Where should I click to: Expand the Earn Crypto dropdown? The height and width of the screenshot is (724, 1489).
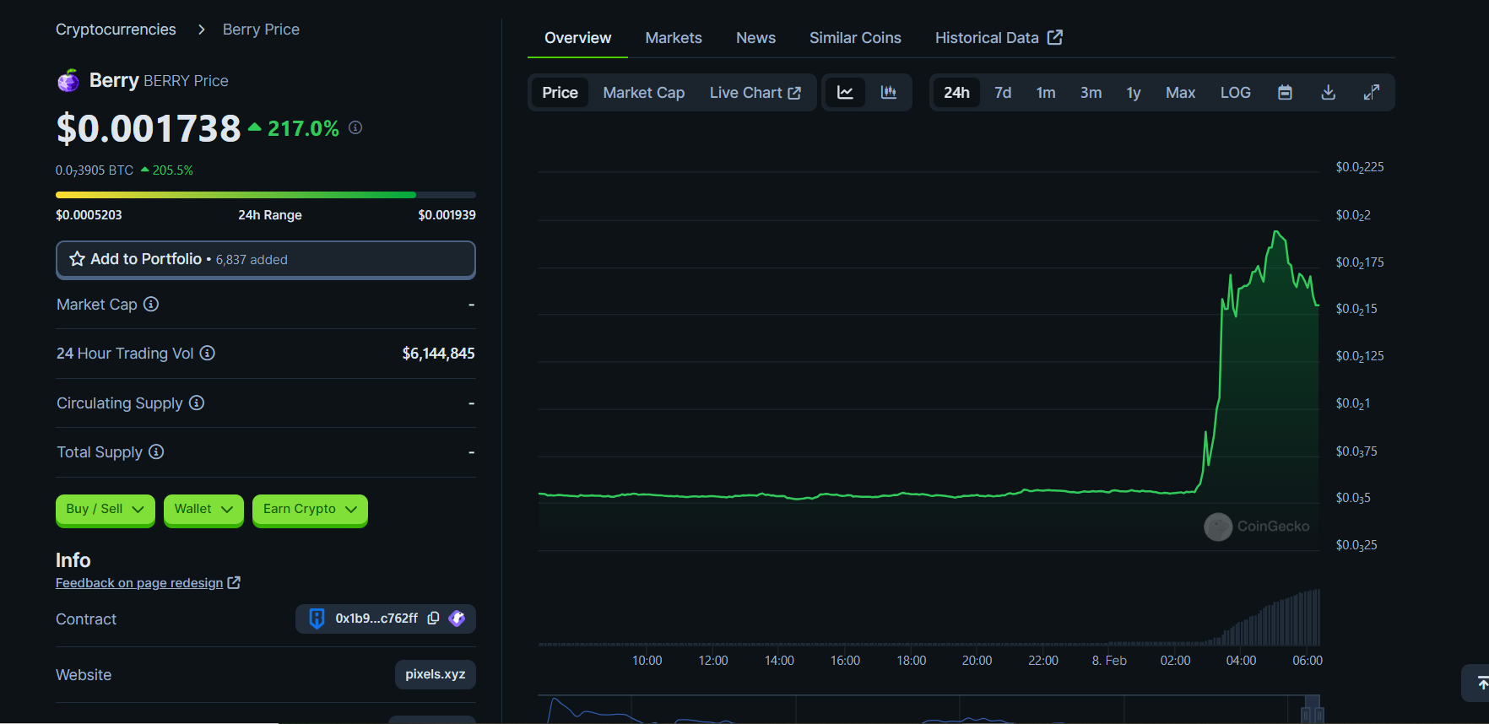pyautogui.click(x=310, y=510)
